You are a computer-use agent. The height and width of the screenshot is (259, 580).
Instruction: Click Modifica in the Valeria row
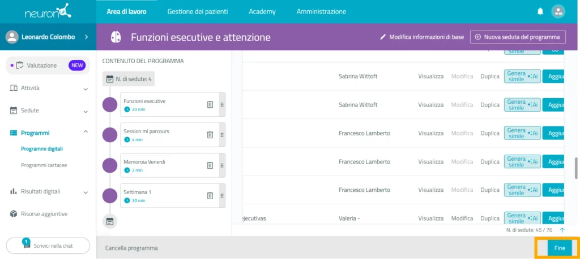coord(462,218)
